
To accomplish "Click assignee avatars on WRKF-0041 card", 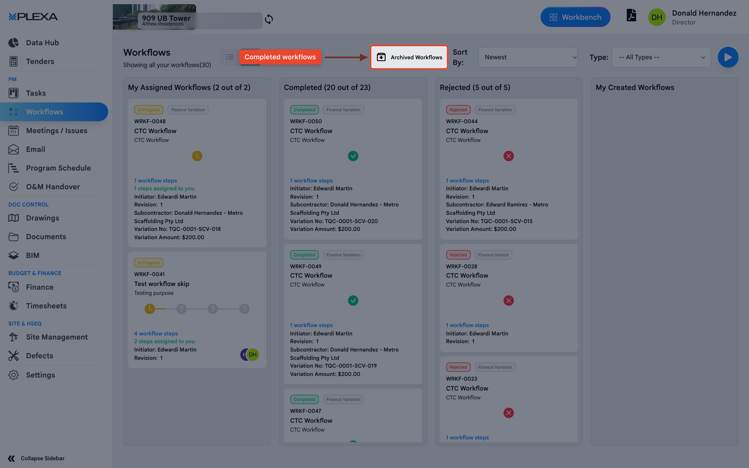I will tap(249, 355).
